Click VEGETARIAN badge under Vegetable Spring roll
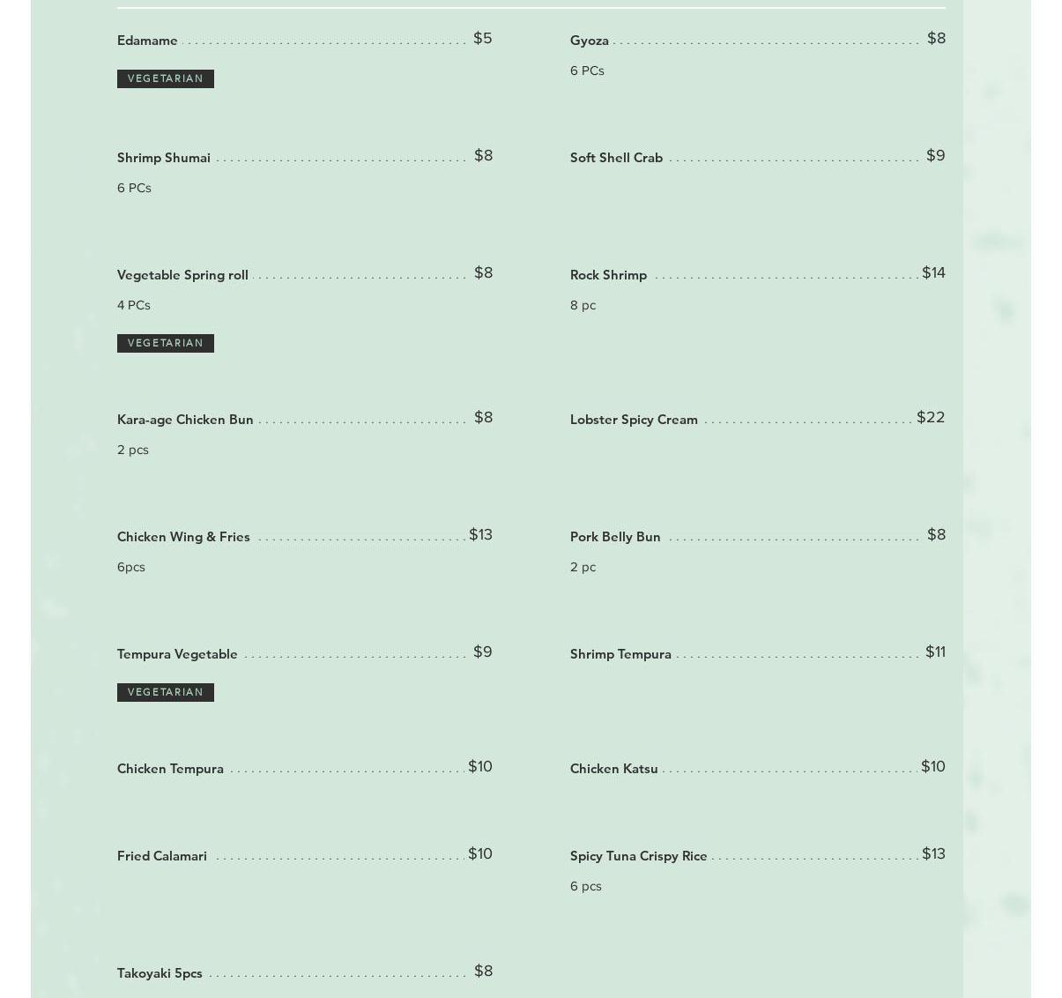 pos(165,343)
